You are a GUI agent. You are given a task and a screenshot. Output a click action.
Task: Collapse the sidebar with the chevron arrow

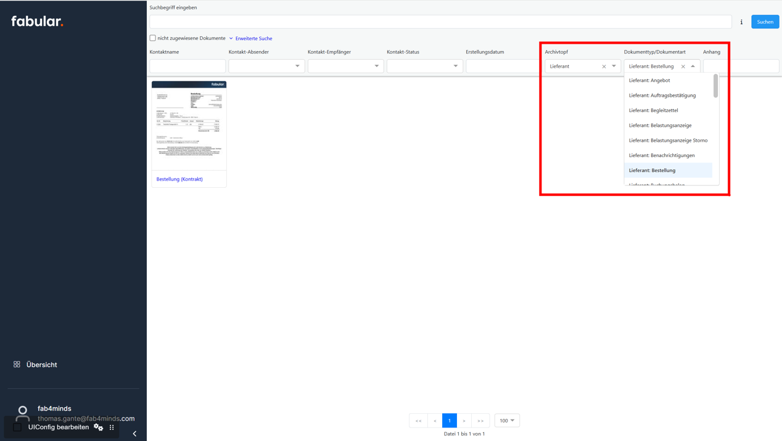point(134,434)
